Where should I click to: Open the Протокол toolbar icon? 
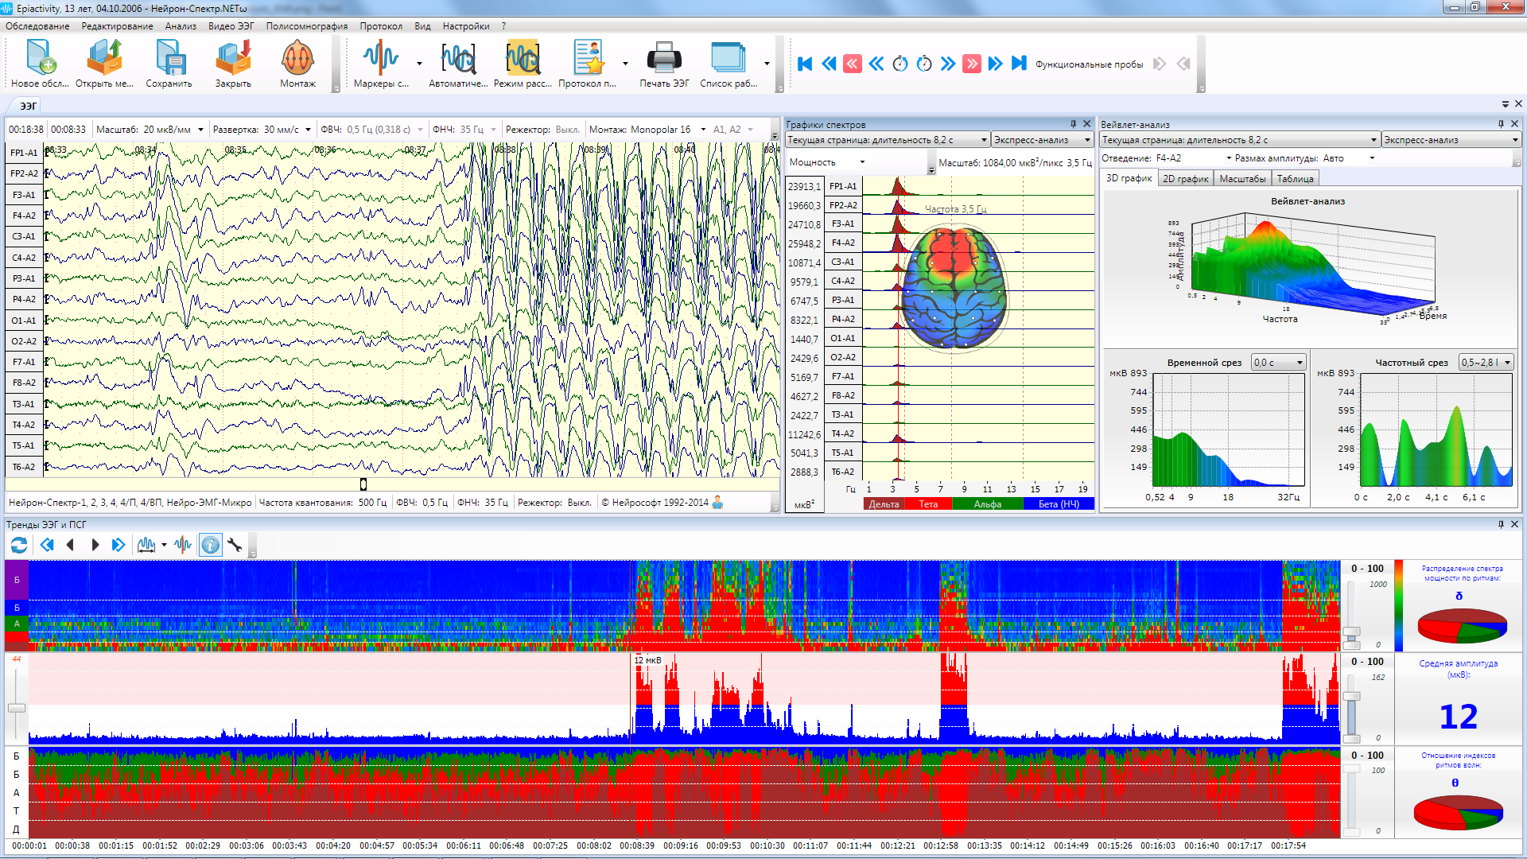[588, 60]
